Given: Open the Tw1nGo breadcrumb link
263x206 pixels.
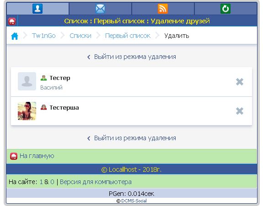Looking at the screenshot, I should coord(43,36).
